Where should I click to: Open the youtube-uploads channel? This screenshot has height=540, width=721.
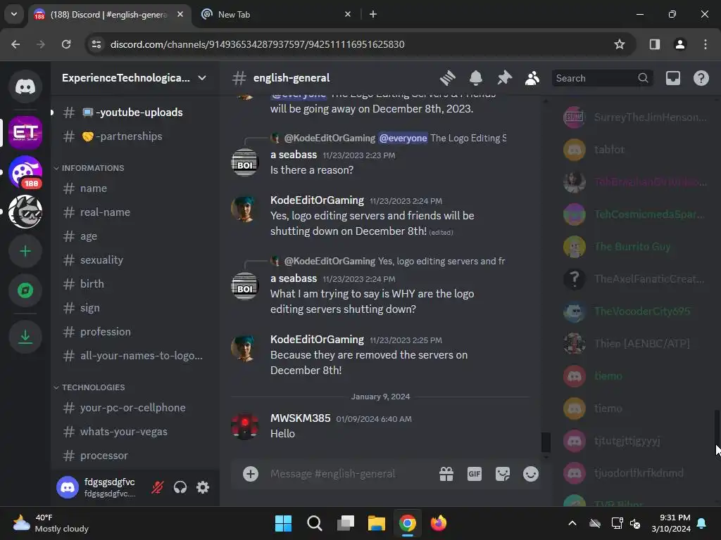tap(134, 112)
